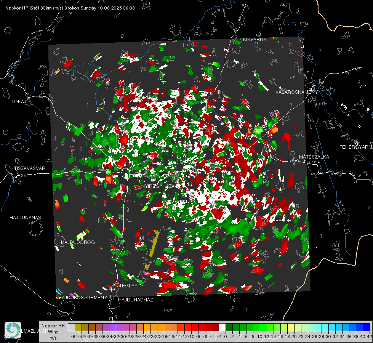Click the TOKAJ city label
The height and width of the screenshot is (343, 373).
(19, 102)
